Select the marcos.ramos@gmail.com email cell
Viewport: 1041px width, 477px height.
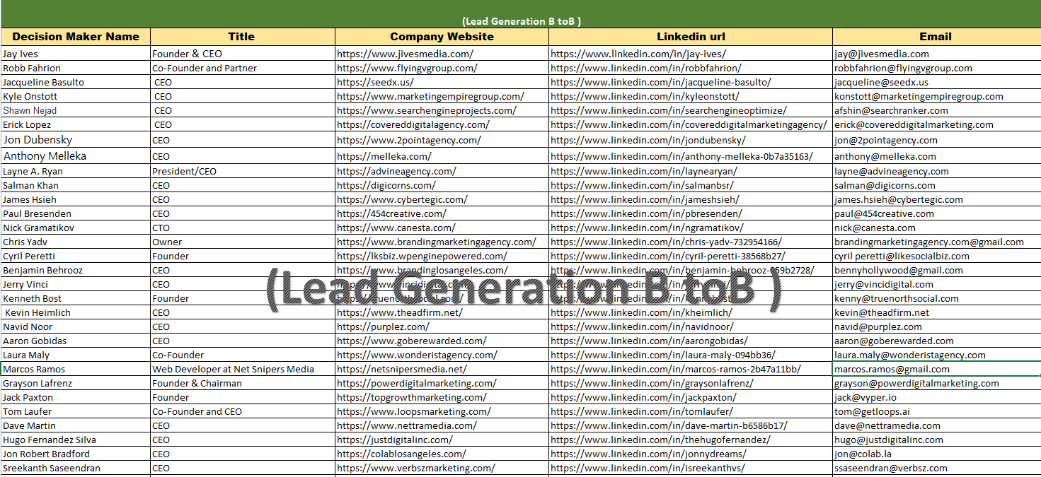pos(936,369)
